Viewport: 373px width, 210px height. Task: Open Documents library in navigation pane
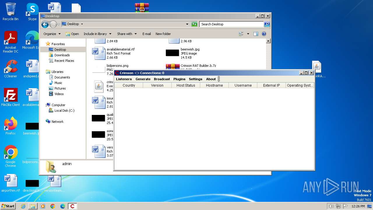tap(62, 77)
